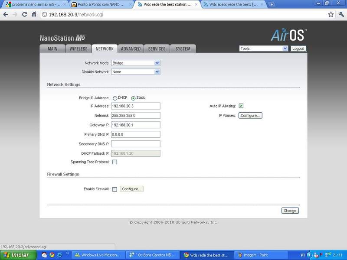Image resolution: width=347 pixels, height=260 pixels.
Task: Open the Chrome wrench settings menu
Action: pyautogui.click(x=341, y=15)
